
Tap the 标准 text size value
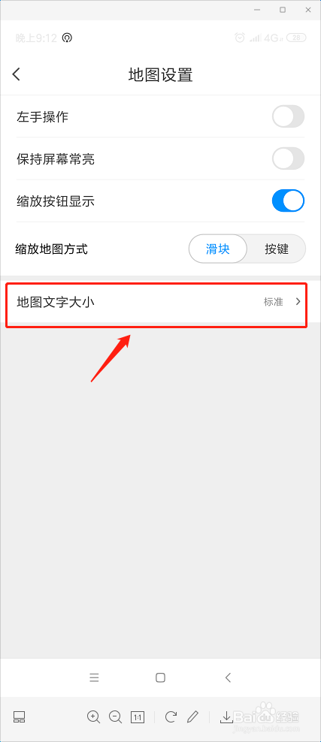click(273, 302)
